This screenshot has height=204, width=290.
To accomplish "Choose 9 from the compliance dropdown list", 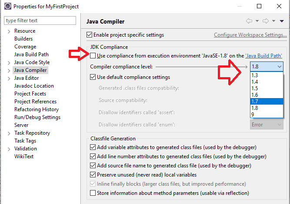I will click(267, 115).
